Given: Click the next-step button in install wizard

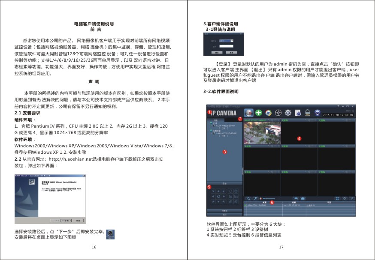Looking at the screenshot, I should pyautogui.click(x=66, y=221).
